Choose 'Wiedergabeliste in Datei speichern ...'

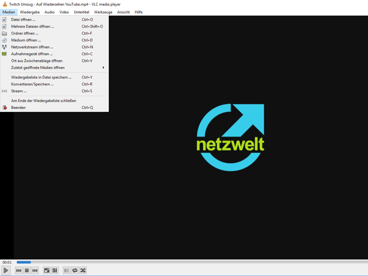click(x=54, y=77)
